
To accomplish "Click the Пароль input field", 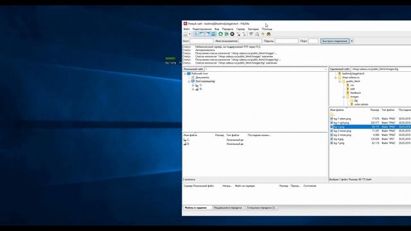I will (x=286, y=41).
